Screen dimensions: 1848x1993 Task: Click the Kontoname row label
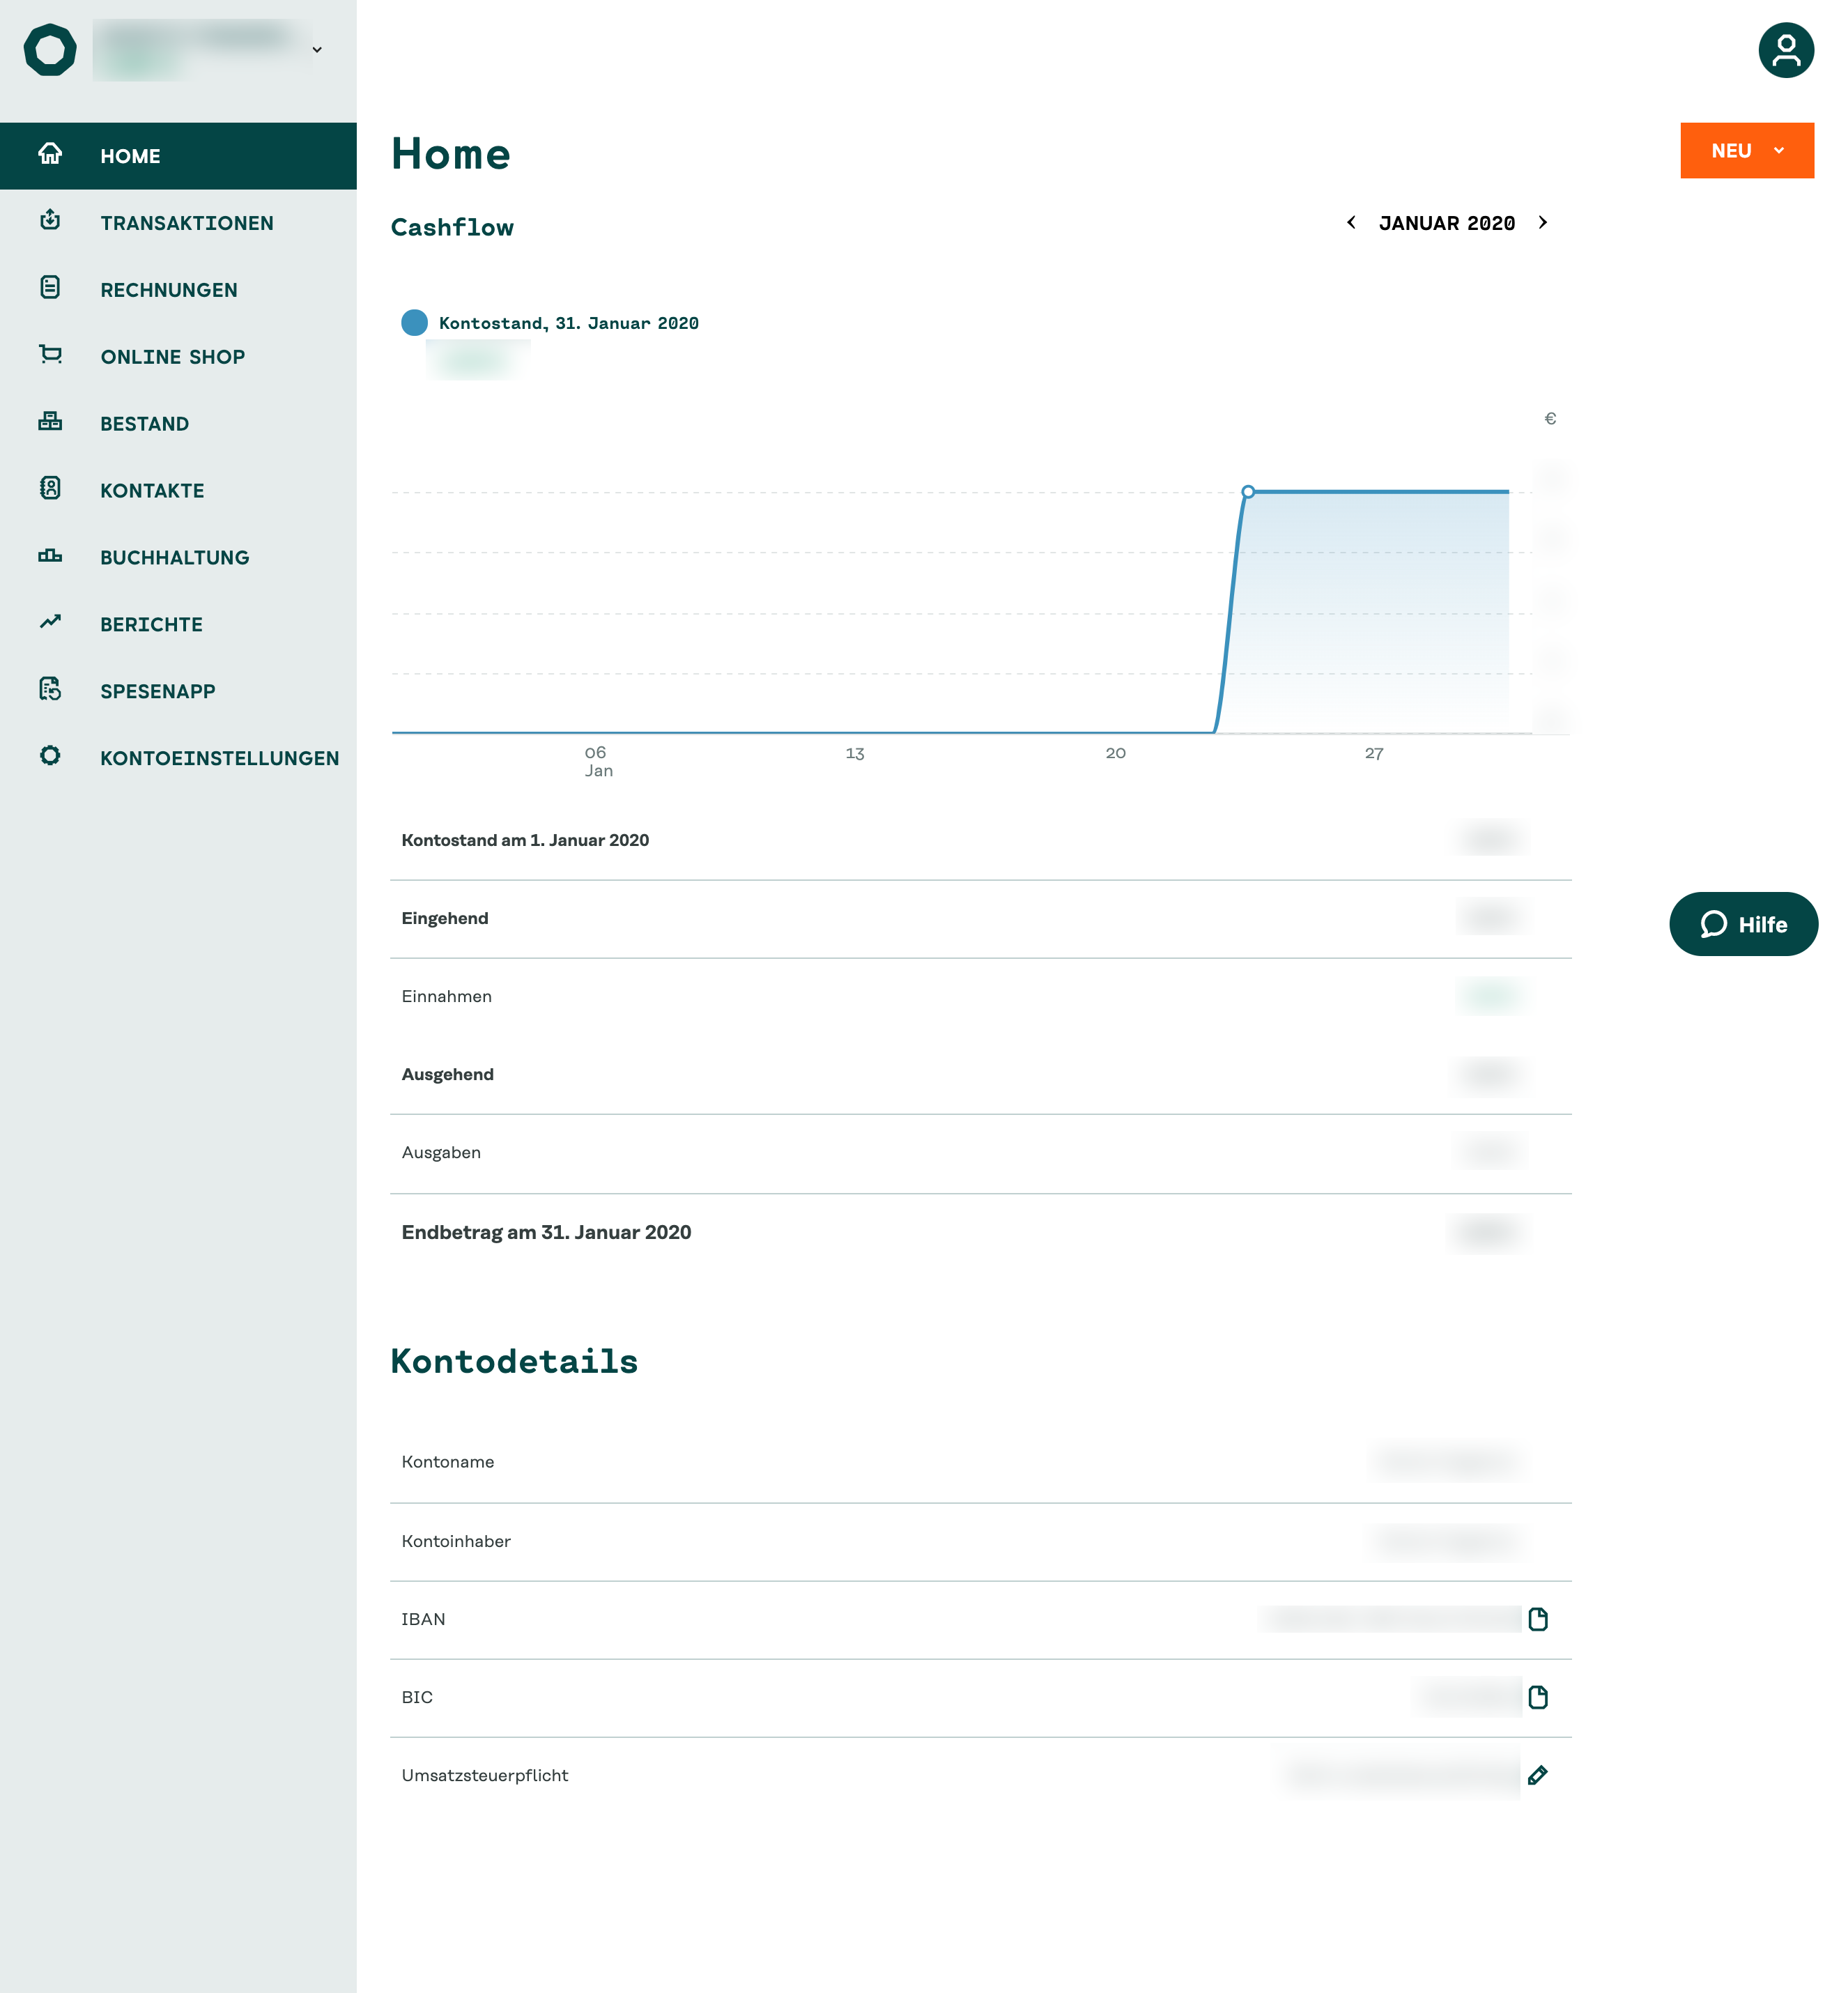point(448,1462)
